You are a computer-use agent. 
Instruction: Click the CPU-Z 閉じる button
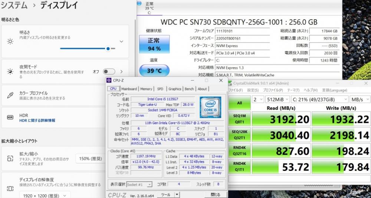215,195
